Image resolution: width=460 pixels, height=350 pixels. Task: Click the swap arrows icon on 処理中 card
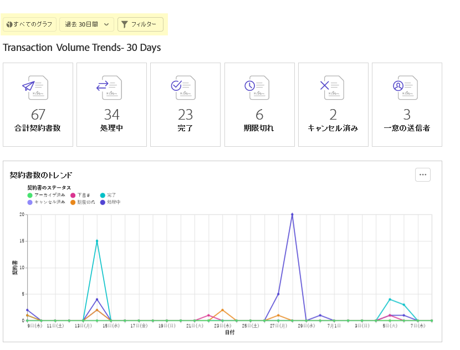pos(103,86)
